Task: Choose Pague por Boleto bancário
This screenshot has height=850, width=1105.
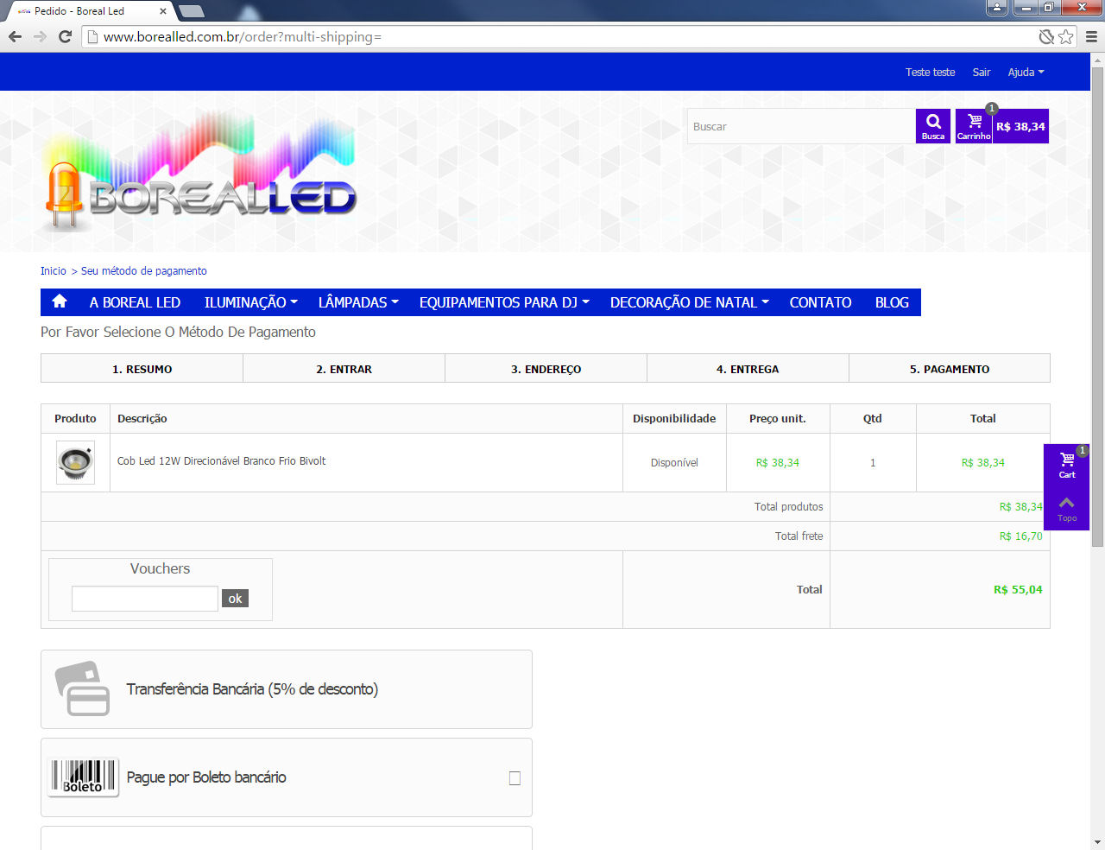Action: point(287,777)
